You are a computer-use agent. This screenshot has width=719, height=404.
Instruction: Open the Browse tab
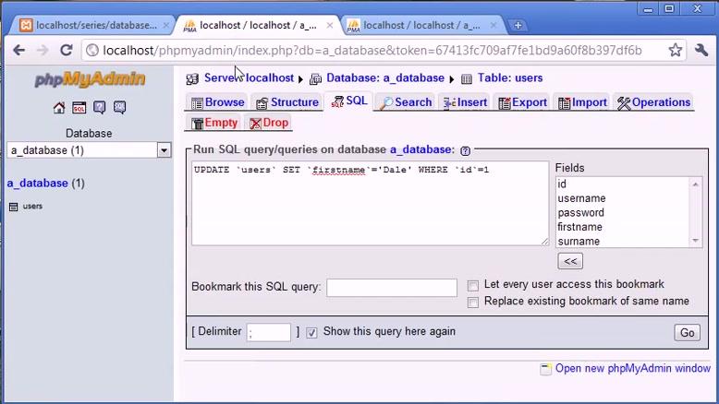(x=217, y=102)
